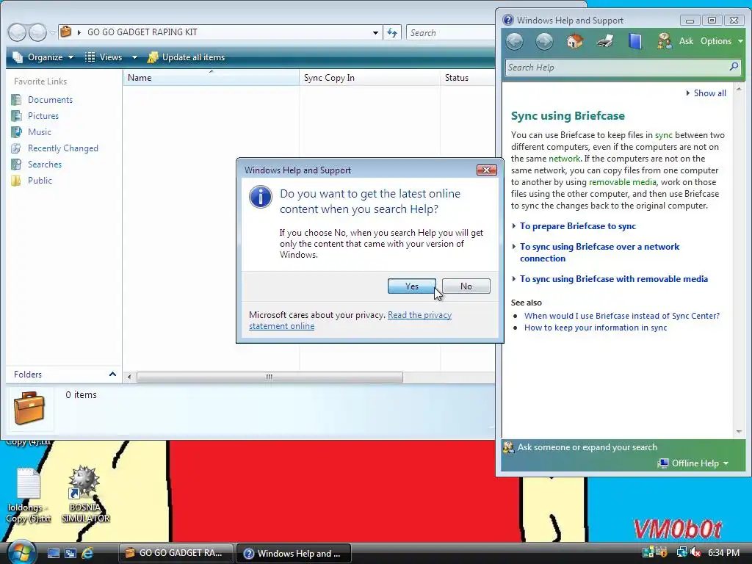Select loldongs - Copy (5).txt desktop file
The image size is (752, 564).
tap(29, 495)
